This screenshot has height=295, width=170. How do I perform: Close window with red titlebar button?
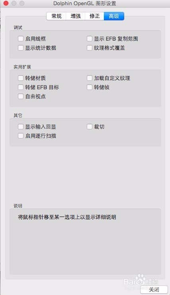(x=6, y=3)
